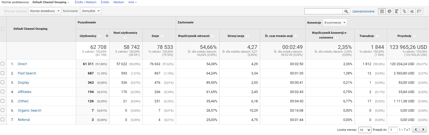
Task: Click the Wiersze wykresu button
Action: pyautogui.click(x=15, y=11)
